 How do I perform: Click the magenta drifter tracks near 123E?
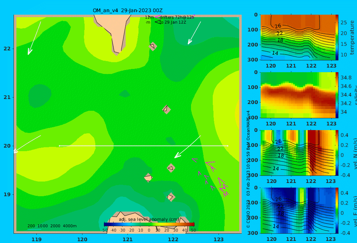pyautogui.click(x=211, y=177)
